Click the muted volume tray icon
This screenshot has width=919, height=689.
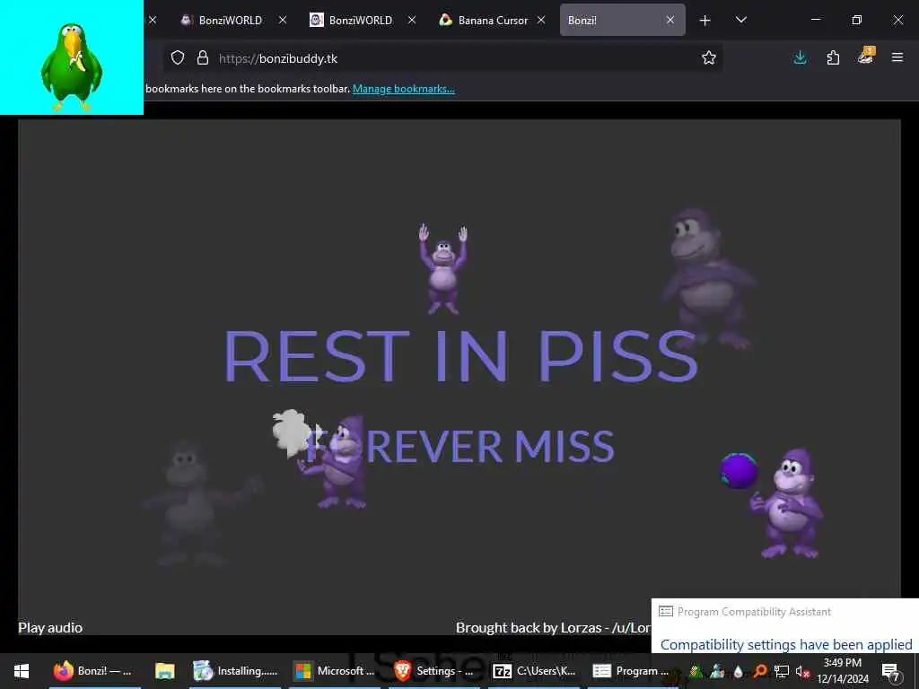(x=802, y=672)
